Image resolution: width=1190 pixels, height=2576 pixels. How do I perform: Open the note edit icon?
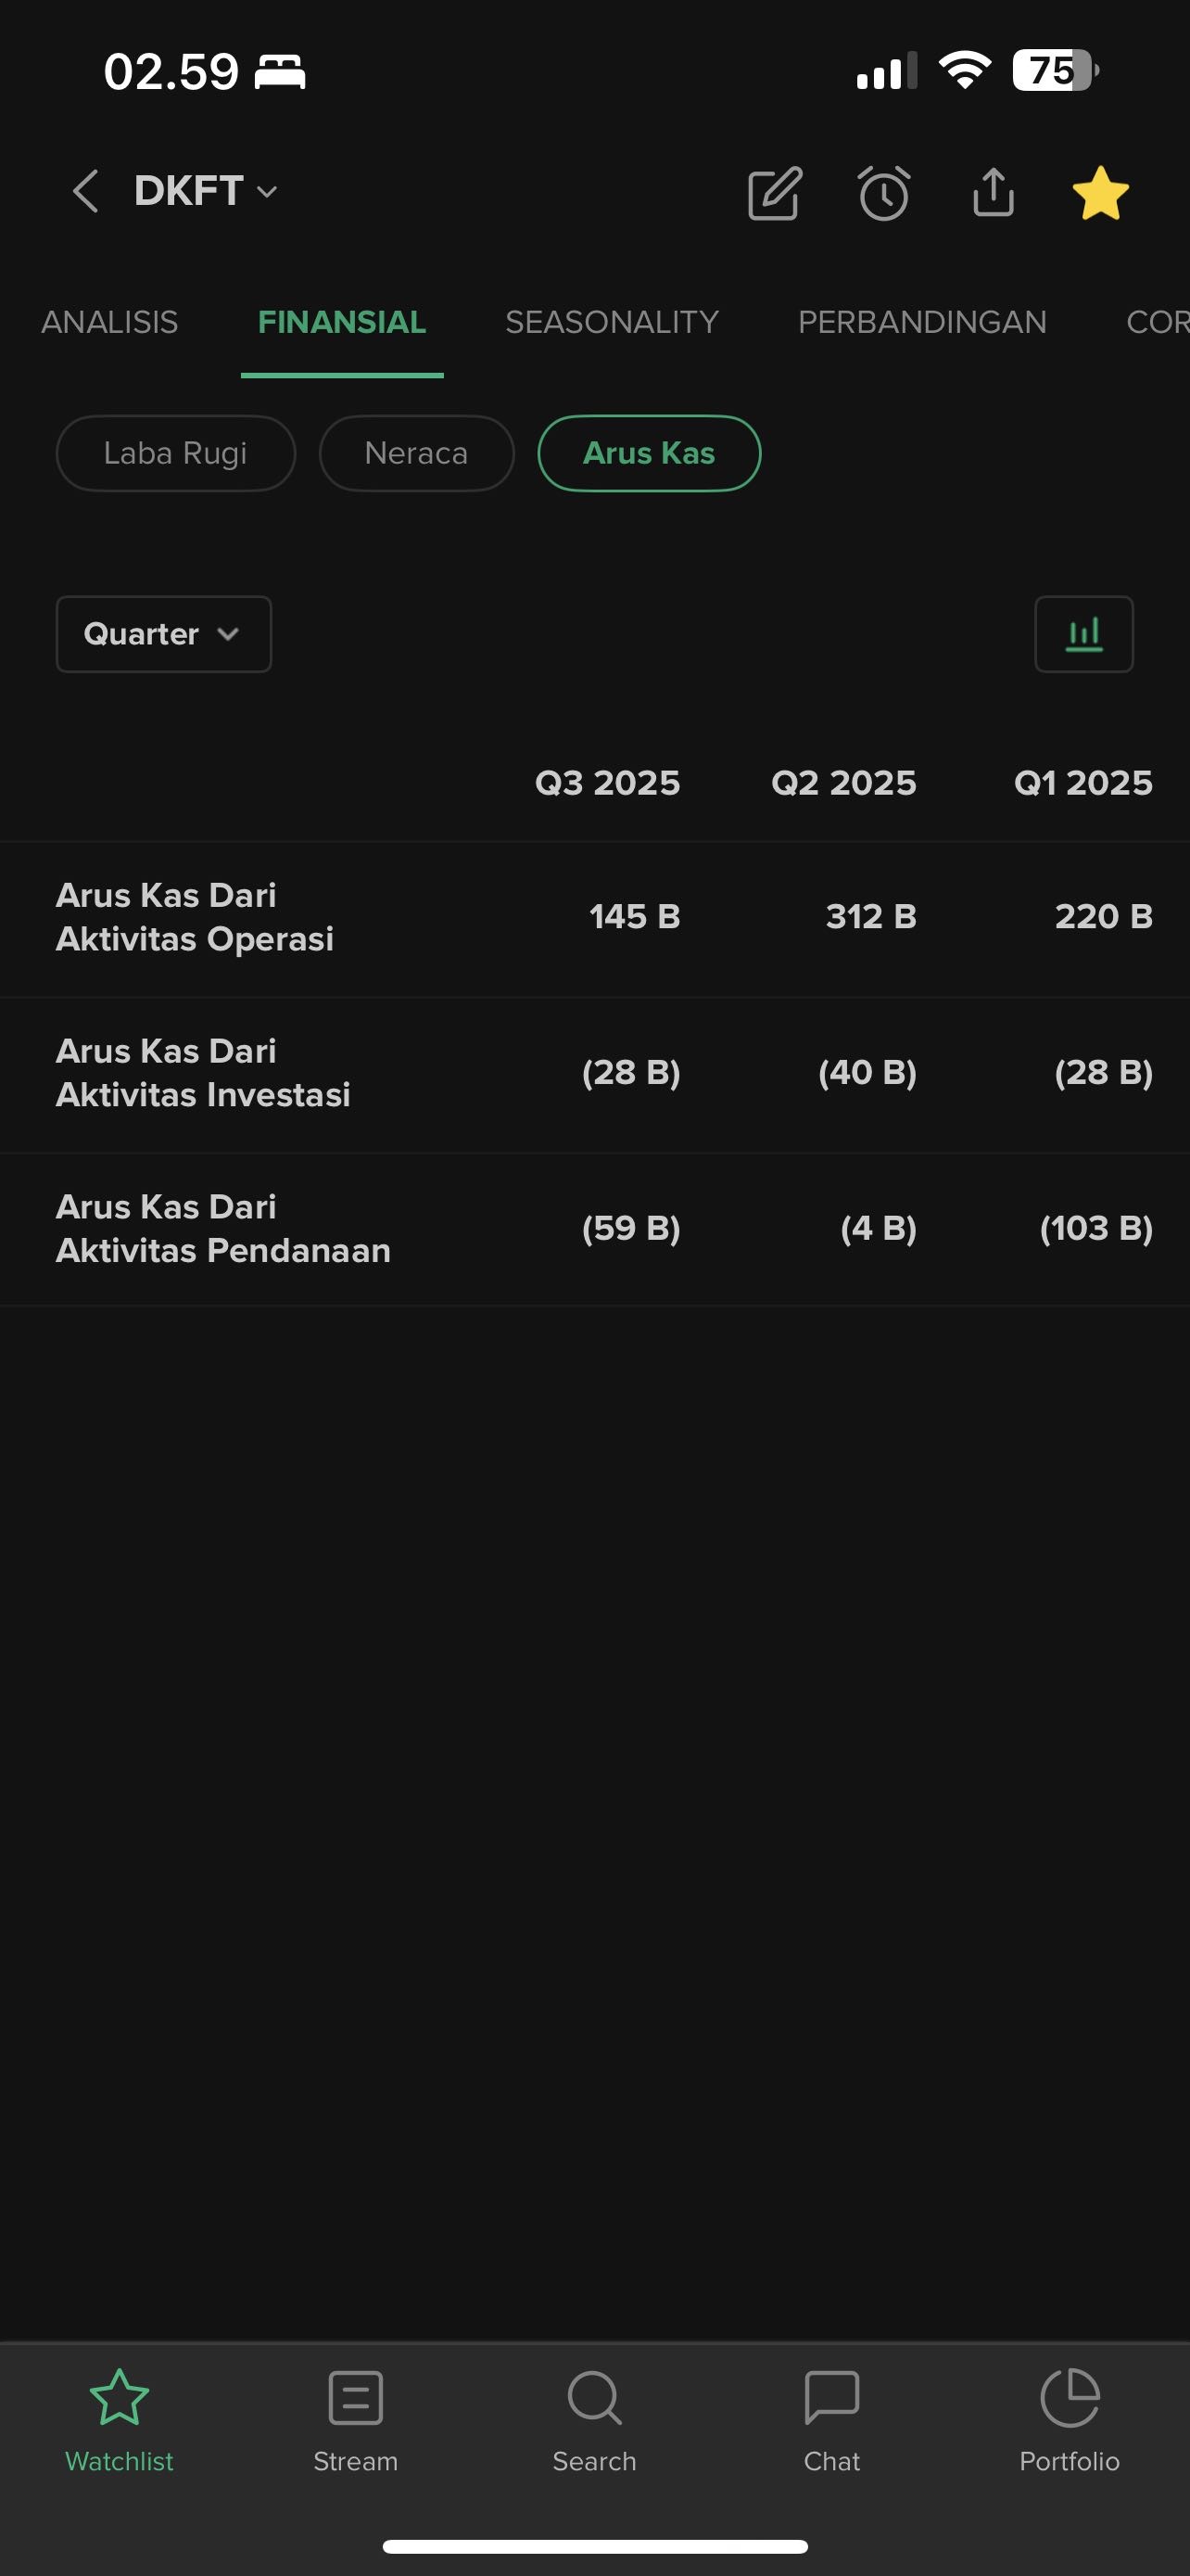pos(775,193)
